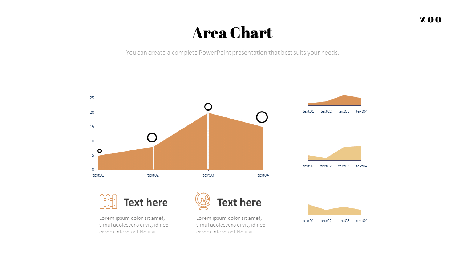Select the Lorem ipsum paragraph under fence heading
465x261 pixels.
click(134, 225)
